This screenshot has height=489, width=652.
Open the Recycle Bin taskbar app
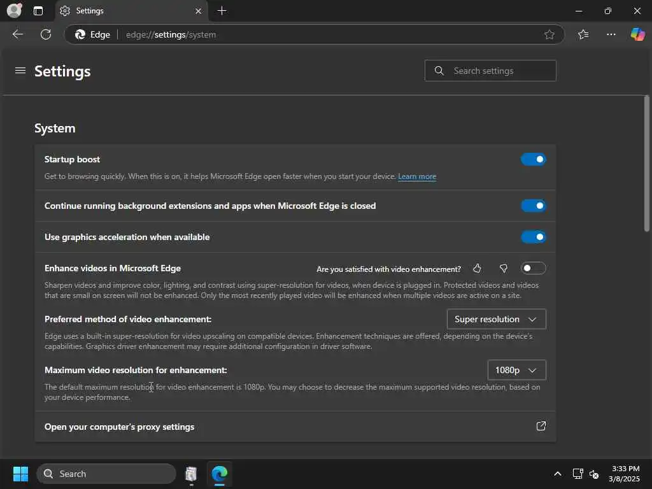191,474
